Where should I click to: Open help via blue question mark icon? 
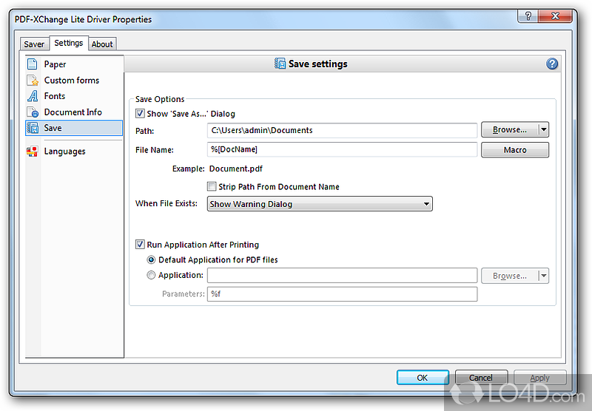click(551, 64)
